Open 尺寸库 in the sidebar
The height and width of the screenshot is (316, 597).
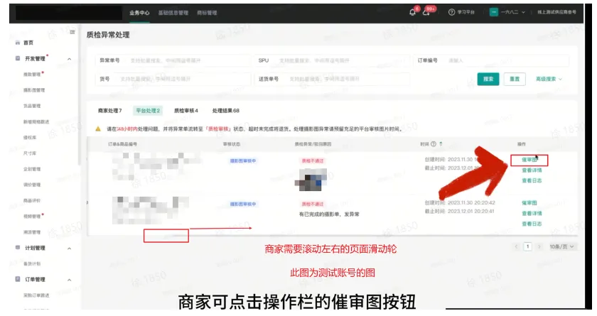coord(30,153)
